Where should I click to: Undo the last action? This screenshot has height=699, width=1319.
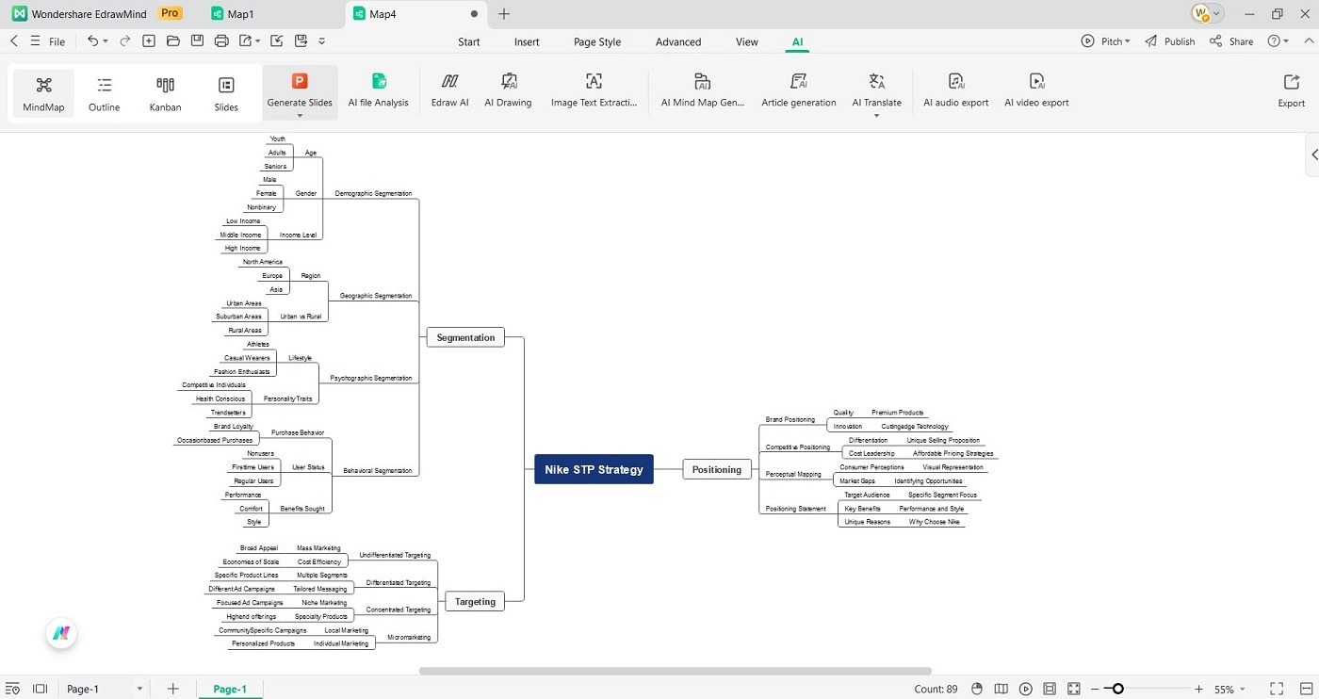(x=92, y=41)
